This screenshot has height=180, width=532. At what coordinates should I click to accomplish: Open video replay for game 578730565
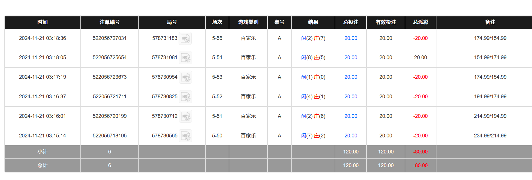click(x=186, y=136)
